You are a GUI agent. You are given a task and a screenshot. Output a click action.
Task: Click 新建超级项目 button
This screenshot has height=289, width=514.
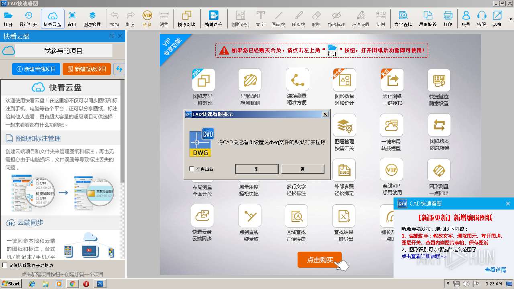coord(87,69)
